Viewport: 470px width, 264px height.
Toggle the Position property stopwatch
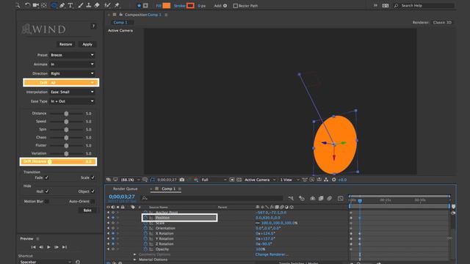click(145, 218)
